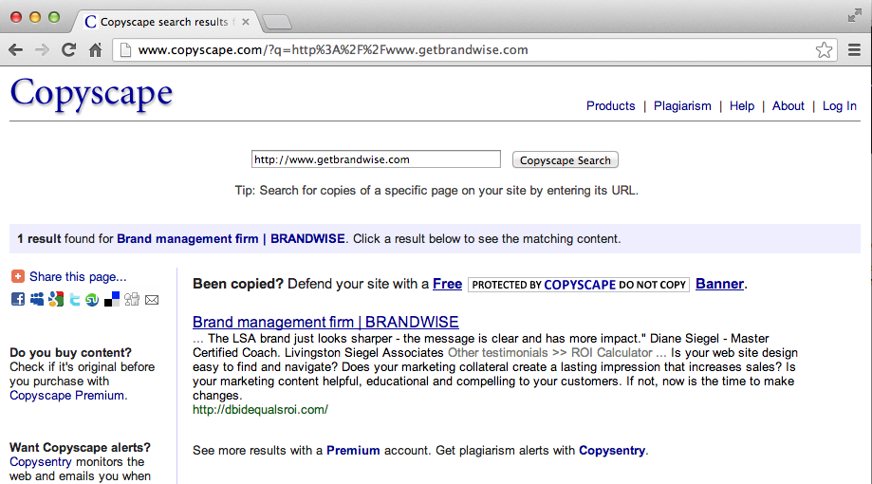872x484 pixels.
Task: Go back with the browser back arrow
Action: 15,50
